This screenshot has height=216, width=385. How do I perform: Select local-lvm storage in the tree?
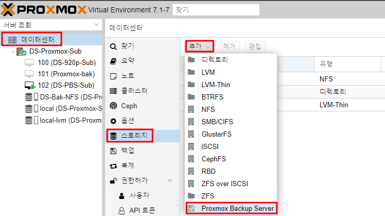(x=71, y=120)
